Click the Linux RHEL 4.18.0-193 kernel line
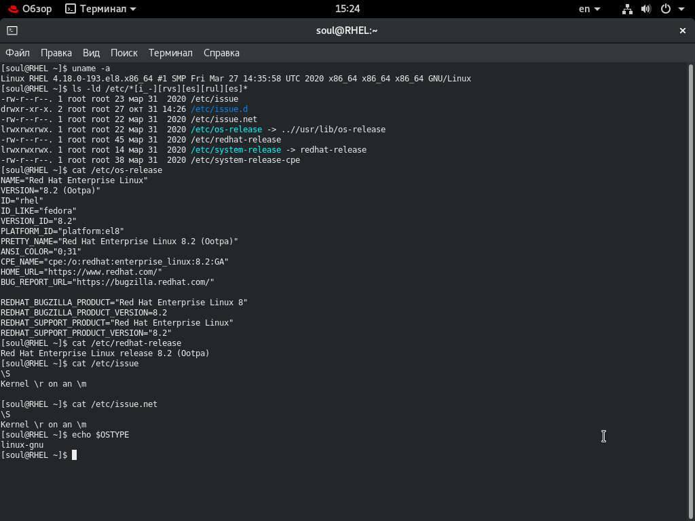 (236, 79)
